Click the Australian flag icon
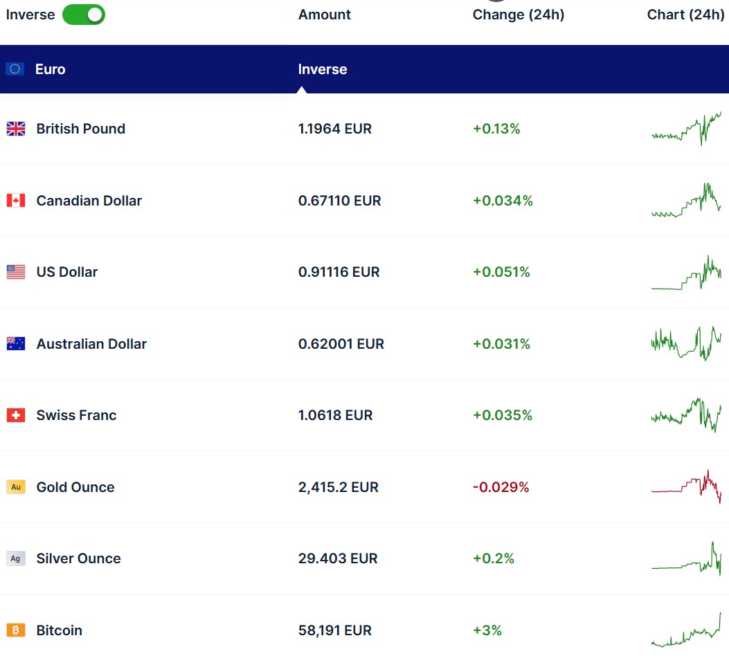The height and width of the screenshot is (665, 729). pyautogui.click(x=15, y=344)
